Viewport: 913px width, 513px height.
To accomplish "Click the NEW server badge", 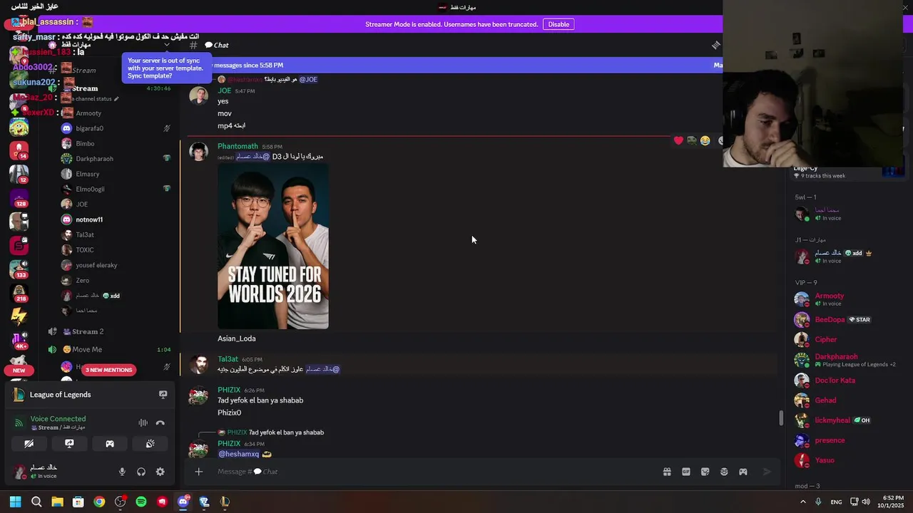I will point(19,370).
